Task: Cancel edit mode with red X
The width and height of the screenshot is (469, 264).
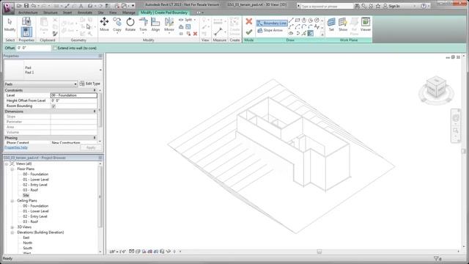Action: 249,21
